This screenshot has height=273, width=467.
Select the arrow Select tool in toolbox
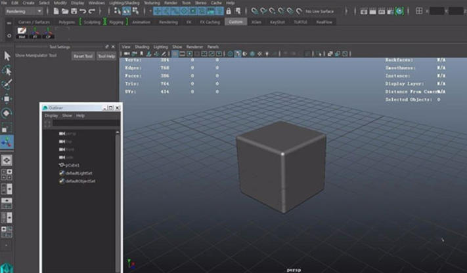click(7, 57)
